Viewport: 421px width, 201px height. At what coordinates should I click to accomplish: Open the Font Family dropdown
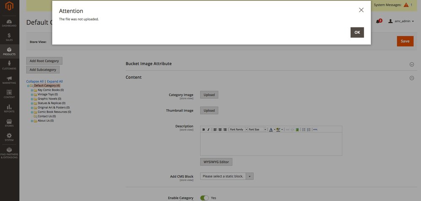point(238,130)
